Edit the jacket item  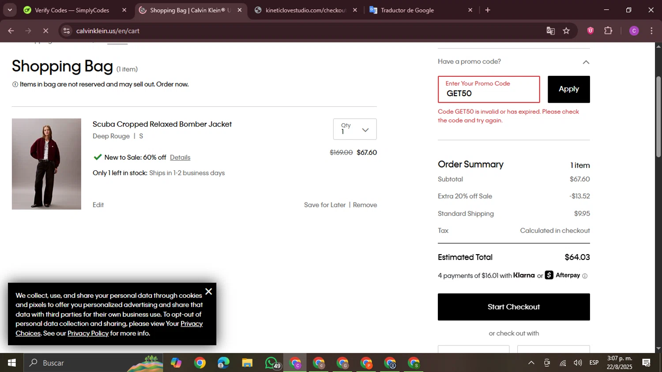tap(98, 205)
